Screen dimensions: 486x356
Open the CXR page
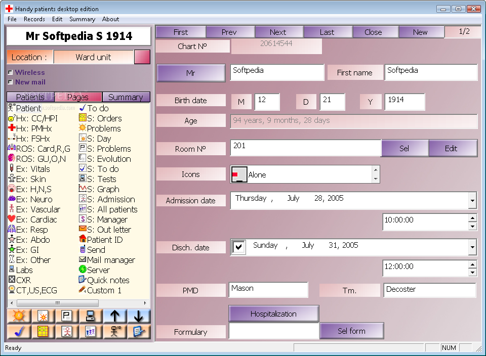(20, 280)
